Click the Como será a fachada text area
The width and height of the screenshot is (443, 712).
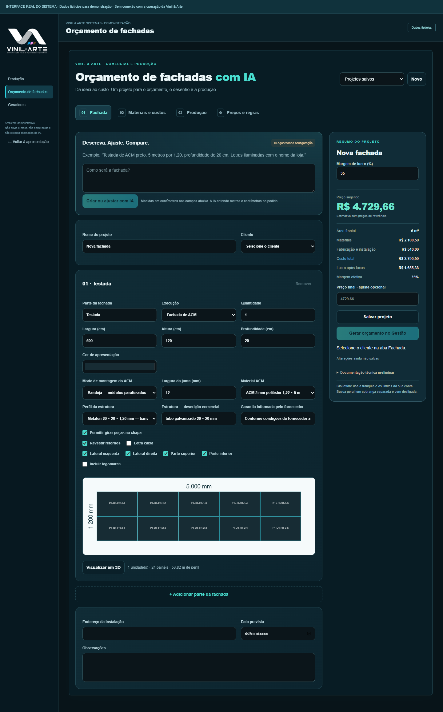[x=199, y=178]
